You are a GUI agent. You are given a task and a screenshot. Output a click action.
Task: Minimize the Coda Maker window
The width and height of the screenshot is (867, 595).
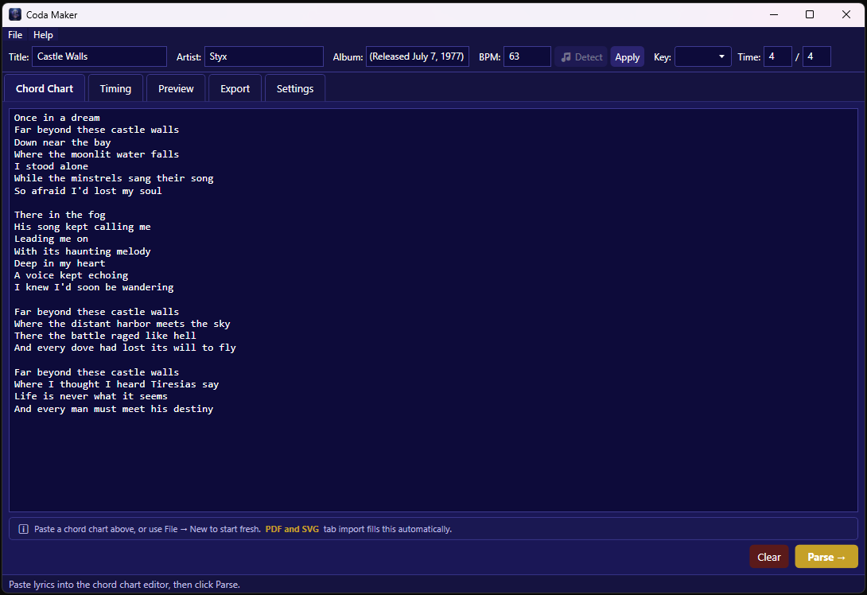[x=774, y=14]
